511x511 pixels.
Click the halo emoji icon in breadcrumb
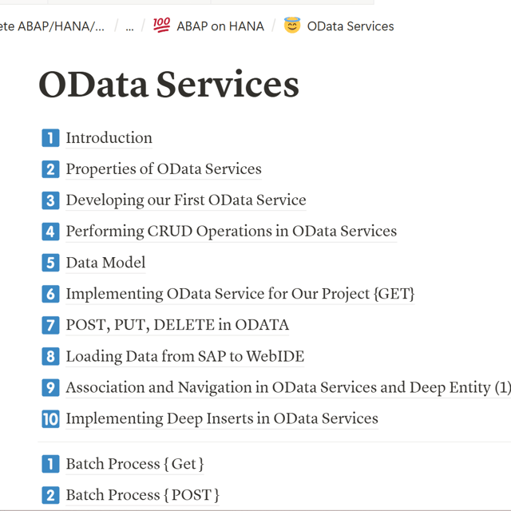tap(292, 26)
